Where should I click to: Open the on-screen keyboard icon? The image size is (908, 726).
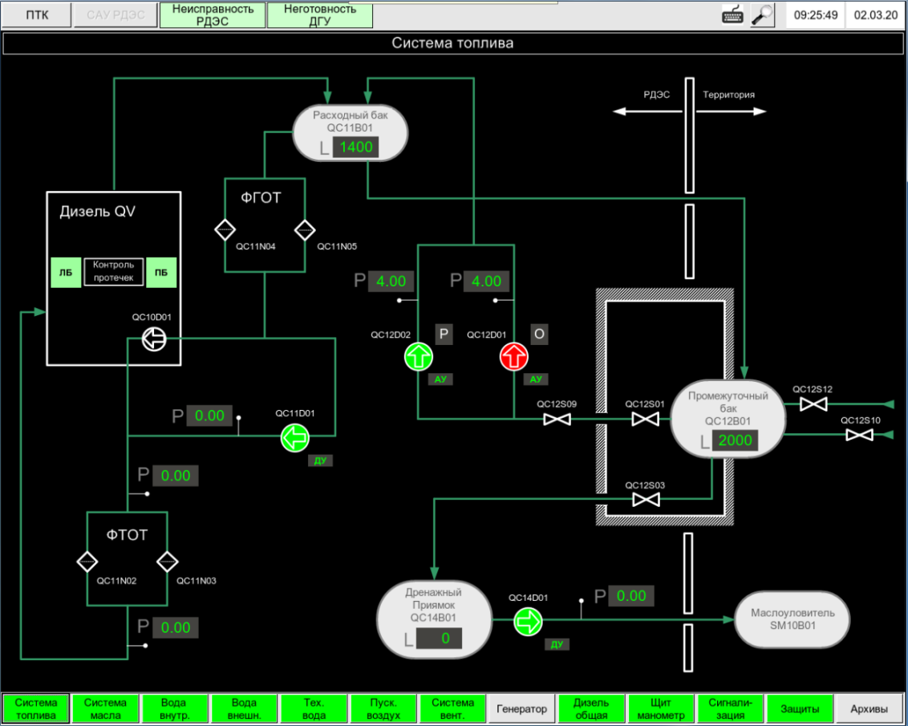coord(732,15)
